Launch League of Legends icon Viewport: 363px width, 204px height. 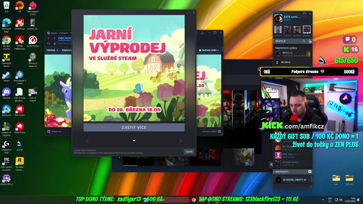(x=6, y=129)
